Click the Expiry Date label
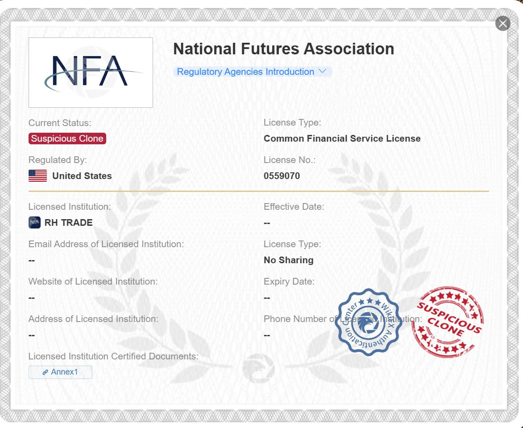Viewport: 523px width, 428px height. click(289, 281)
